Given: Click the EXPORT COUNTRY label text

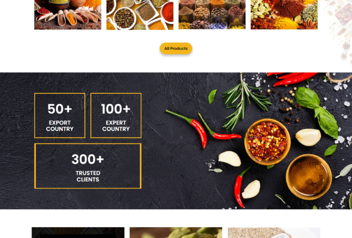Looking at the screenshot, I should tap(60, 126).
